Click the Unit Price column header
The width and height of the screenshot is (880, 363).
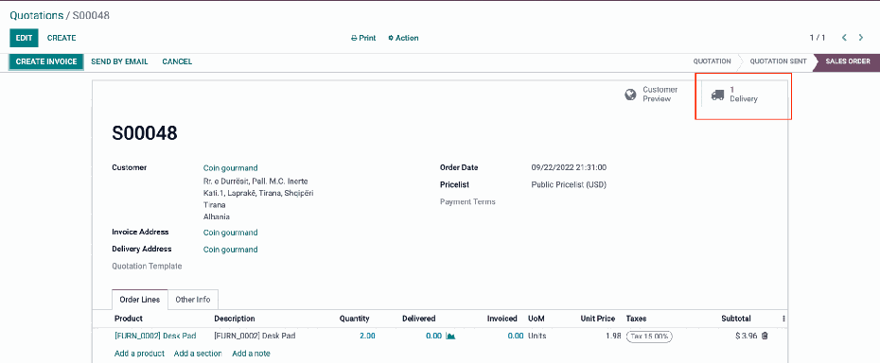598,319
